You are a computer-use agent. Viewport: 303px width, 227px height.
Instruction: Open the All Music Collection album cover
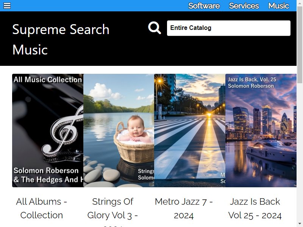(48, 131)
